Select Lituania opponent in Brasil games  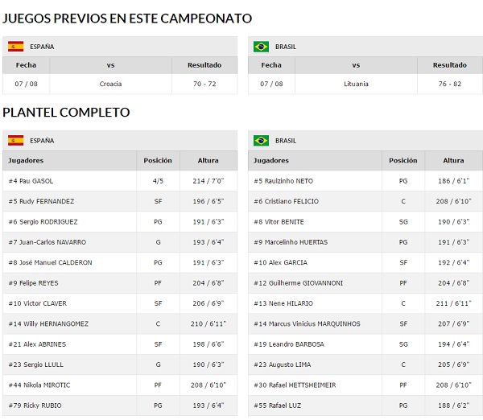[x=356, y=84]
